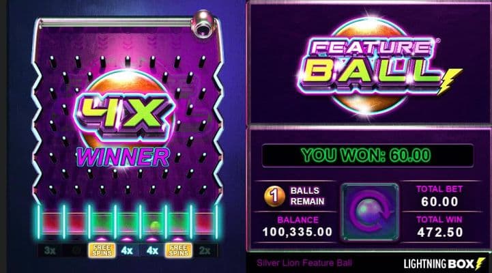This screenshot has width=492, height=273.
Task: Click the gold balls remaining counter ball
Action: tap(274, 197)
